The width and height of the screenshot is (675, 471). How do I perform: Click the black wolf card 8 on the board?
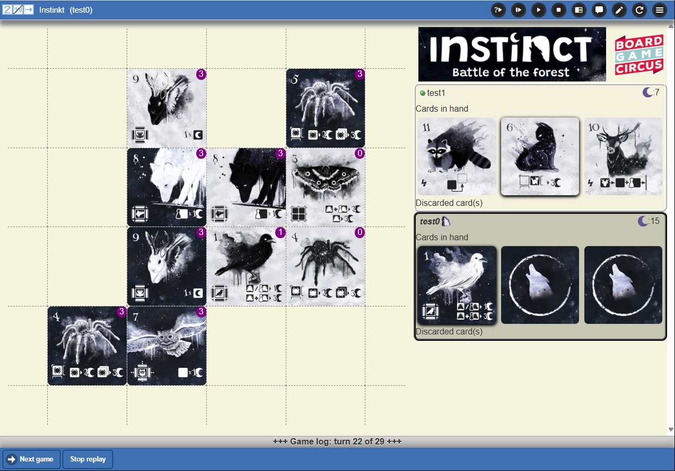click(246, 187)
